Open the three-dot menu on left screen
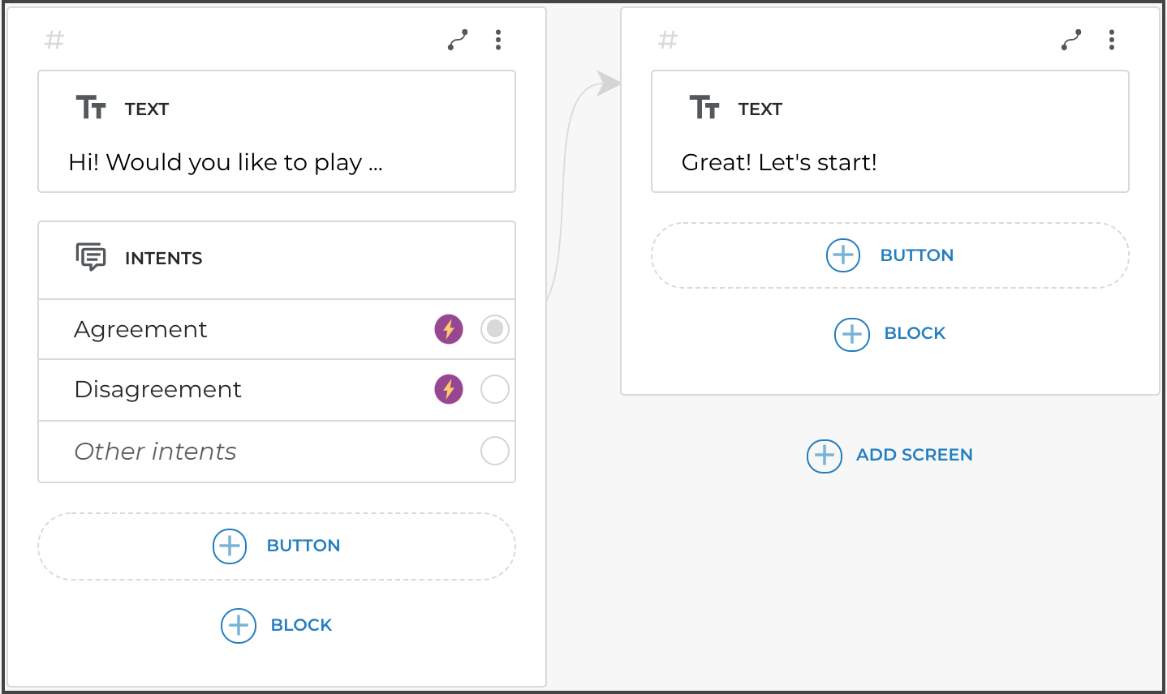Image resolution: width=1167 pixels, height=694 pixels. (x=498, y=40)
